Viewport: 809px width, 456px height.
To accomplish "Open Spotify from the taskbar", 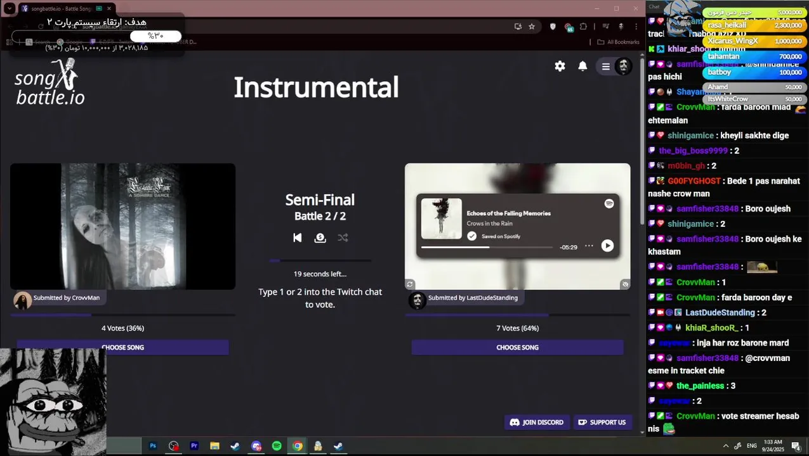I will pos(277,446).
